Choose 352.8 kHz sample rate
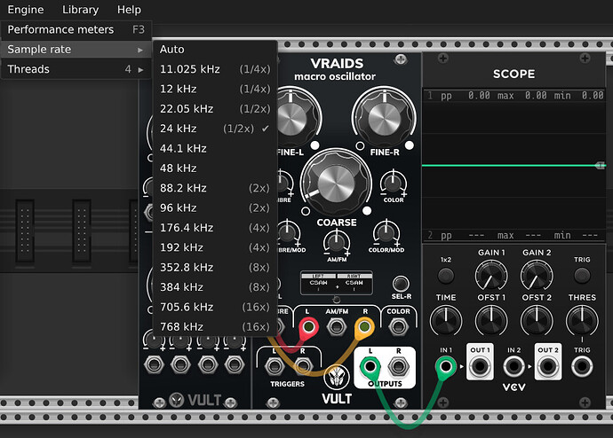613x438 pixels. pos(215,268)
